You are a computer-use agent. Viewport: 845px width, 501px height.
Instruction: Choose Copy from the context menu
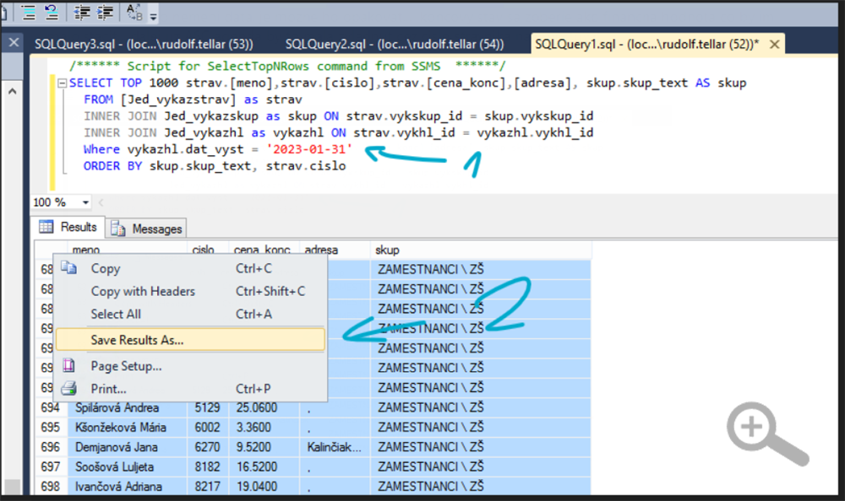tap(191, 268)
